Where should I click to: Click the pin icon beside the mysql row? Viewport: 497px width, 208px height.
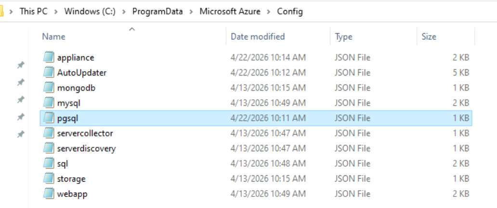pyautogui.click(x=21, y=100)
